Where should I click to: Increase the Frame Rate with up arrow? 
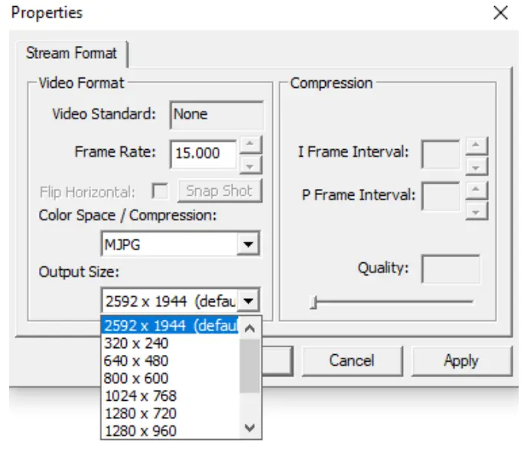click(251, 144)
